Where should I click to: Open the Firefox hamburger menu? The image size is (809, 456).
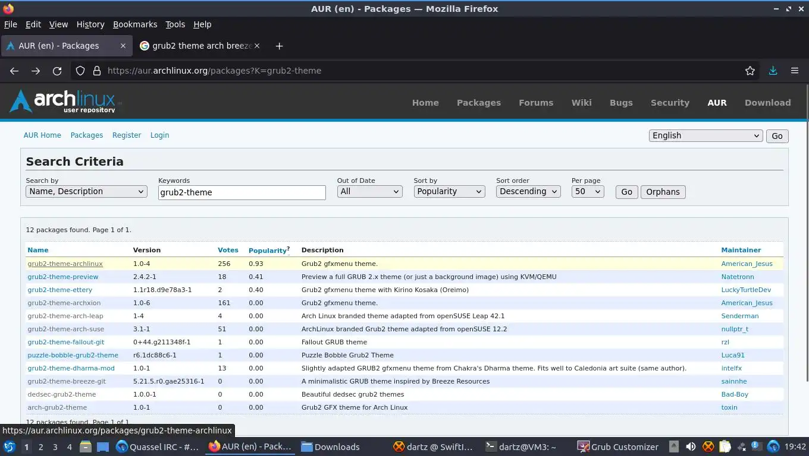[x=795, y=71]
